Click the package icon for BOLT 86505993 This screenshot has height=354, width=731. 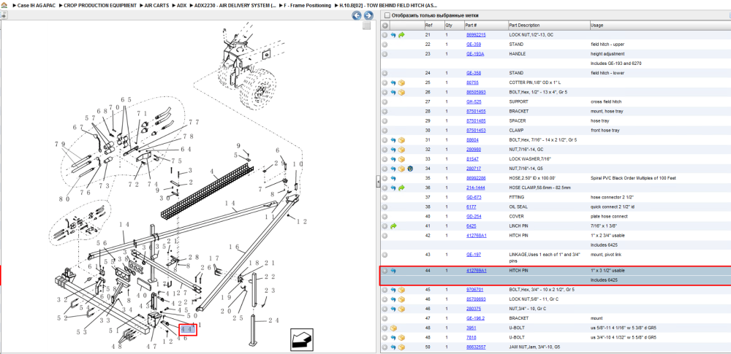401,92
